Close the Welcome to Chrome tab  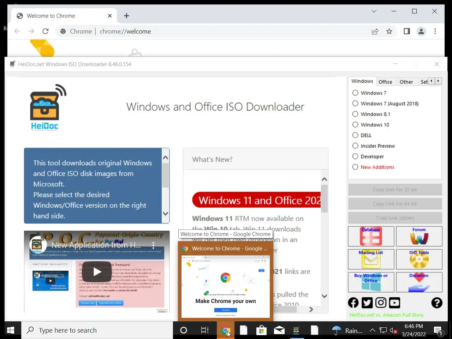110,16
